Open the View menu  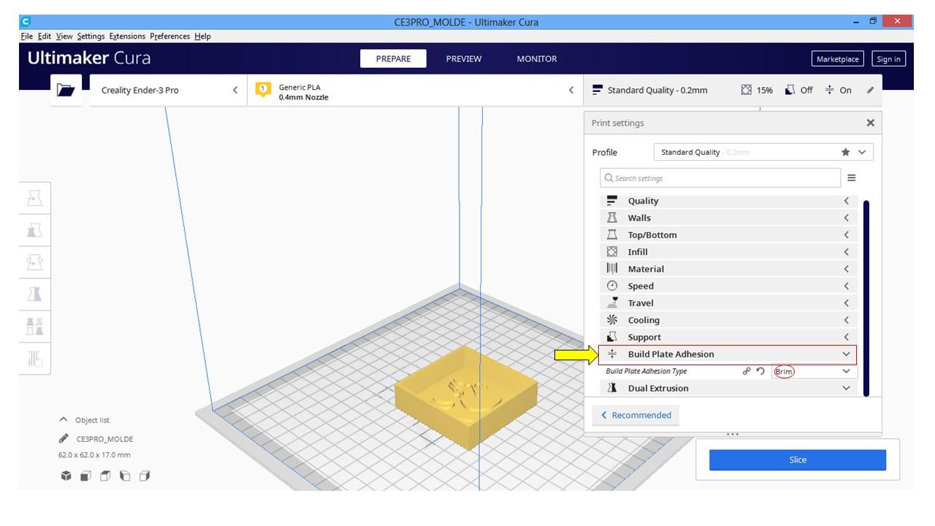point(64,36)
